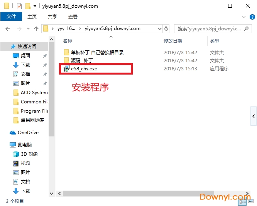257x206 pixels.
Task: Click the search box input field
Action: 210,28
